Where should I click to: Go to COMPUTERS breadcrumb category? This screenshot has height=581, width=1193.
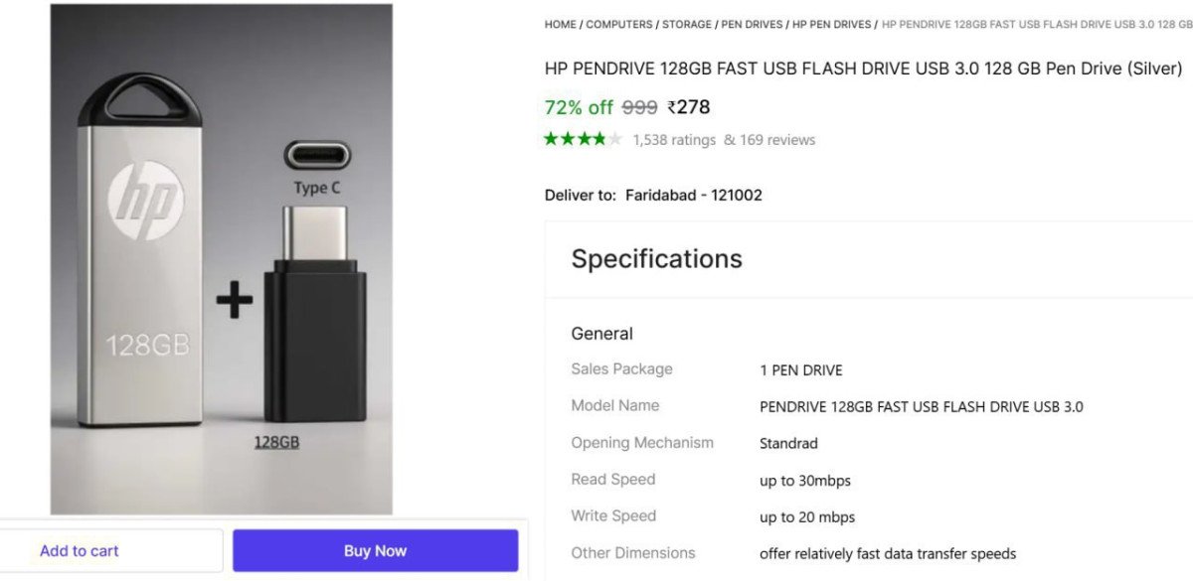tap(619, 24)
